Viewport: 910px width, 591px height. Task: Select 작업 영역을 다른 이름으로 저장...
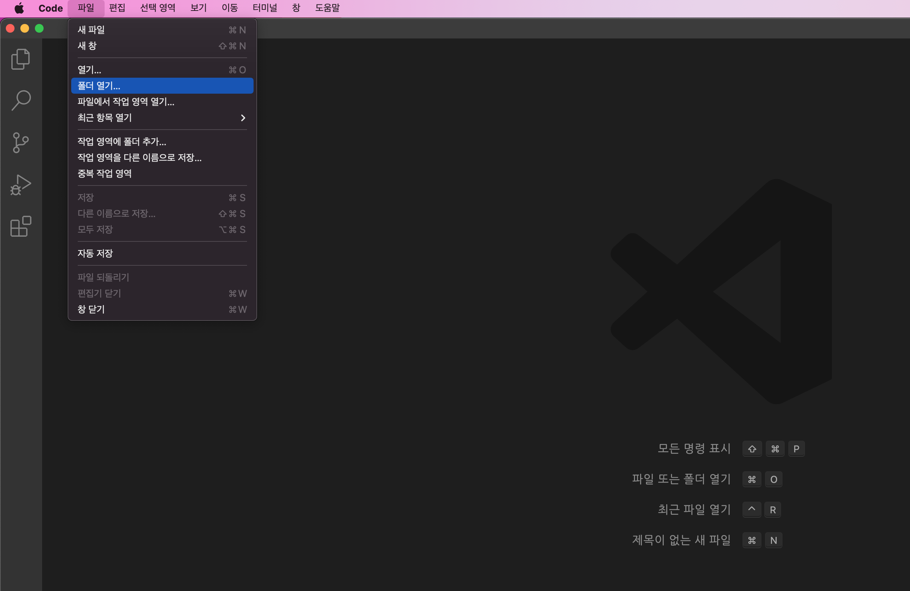click(139, 158)
